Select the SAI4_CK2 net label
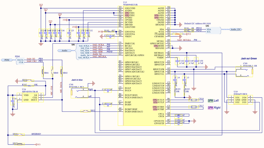The width and height of the screenshot is (264, 148). [x=31, y=61]
